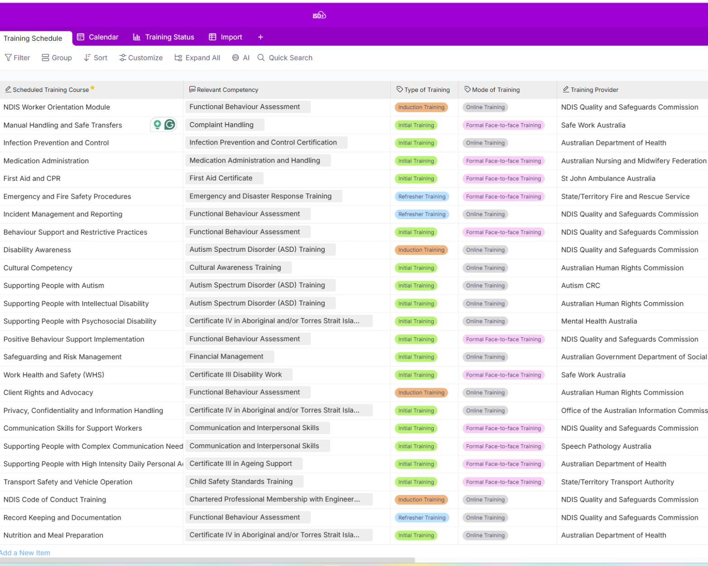The height and width of the screenshot is (566, 708).
Task: Select the First Aid and CPR course cell
Action: (x=32, y=178)
